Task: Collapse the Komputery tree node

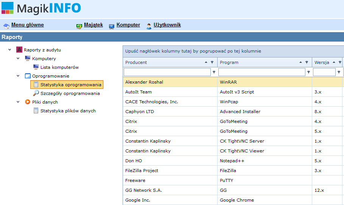Action: 18,58
